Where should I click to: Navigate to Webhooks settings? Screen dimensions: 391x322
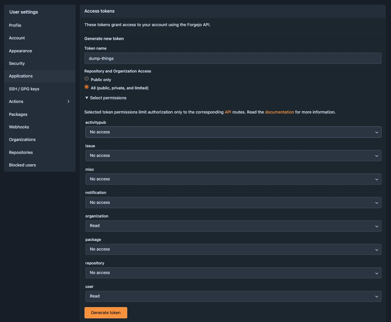(19, 127)
